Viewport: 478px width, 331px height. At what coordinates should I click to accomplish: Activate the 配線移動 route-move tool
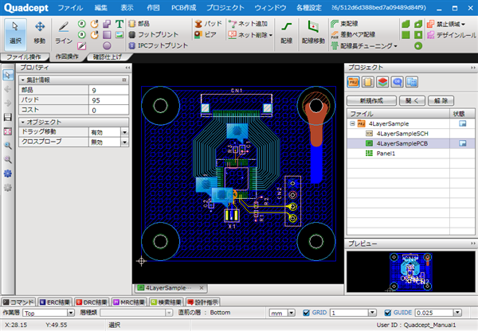pos(313,33)
